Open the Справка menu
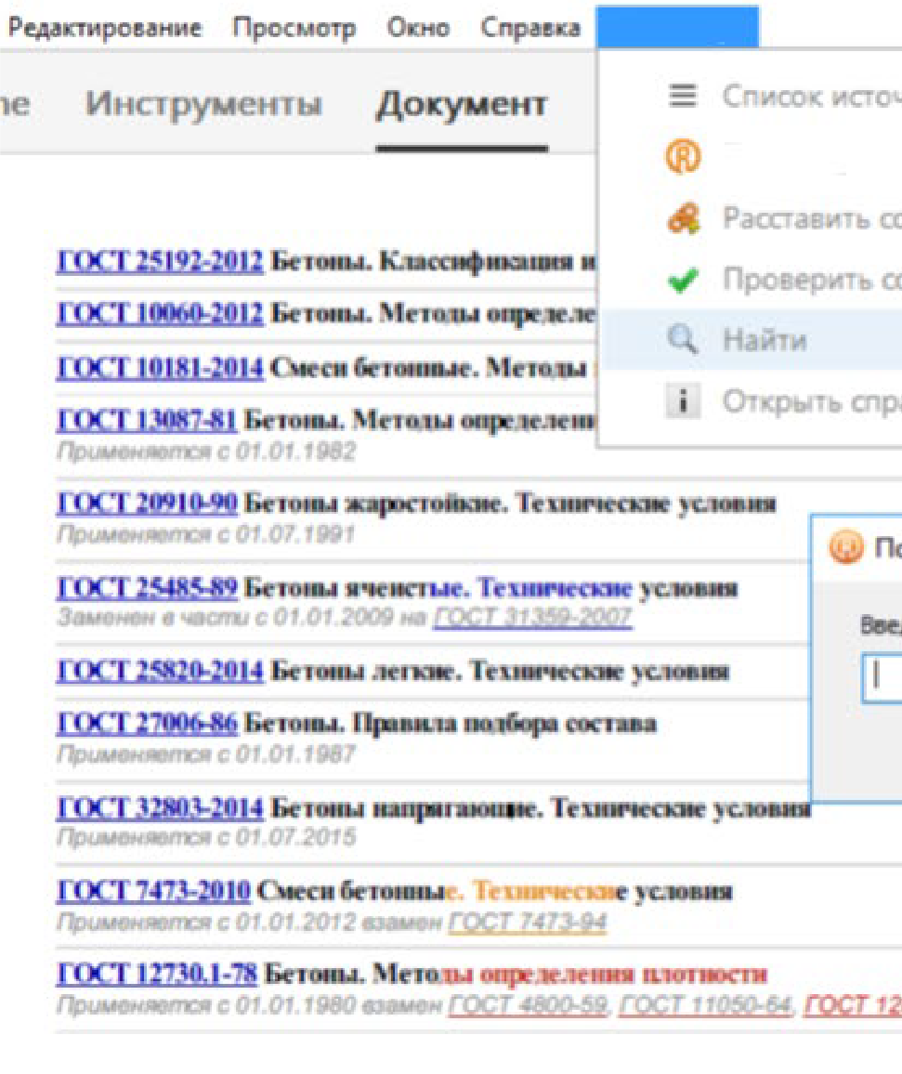902x1074 pixels. 530,28
